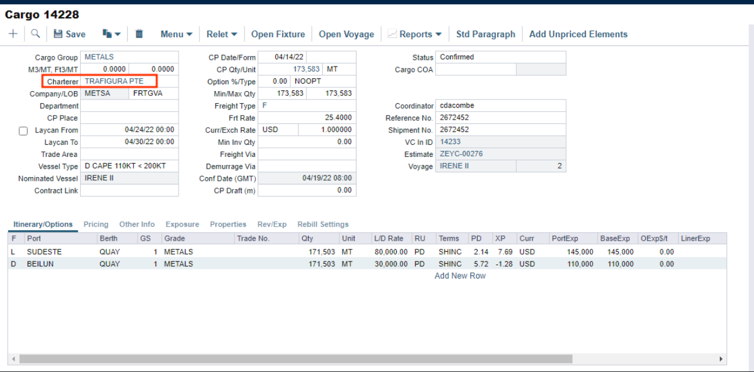Click the Reports chart icon
Image resolution: width=754 pixels, height=372 pixels.
pos(392,34)
